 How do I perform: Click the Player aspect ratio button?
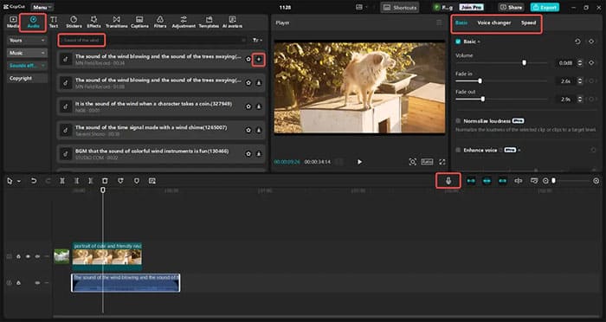tap(427, 162)
